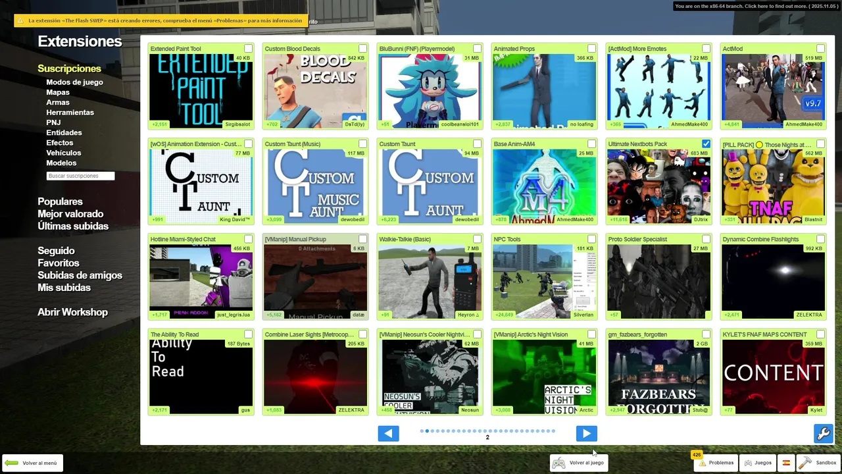Select the Vehículos category
Image resolution: width=842 pixels, height=474 pixels.
click(x=64, y=153)
